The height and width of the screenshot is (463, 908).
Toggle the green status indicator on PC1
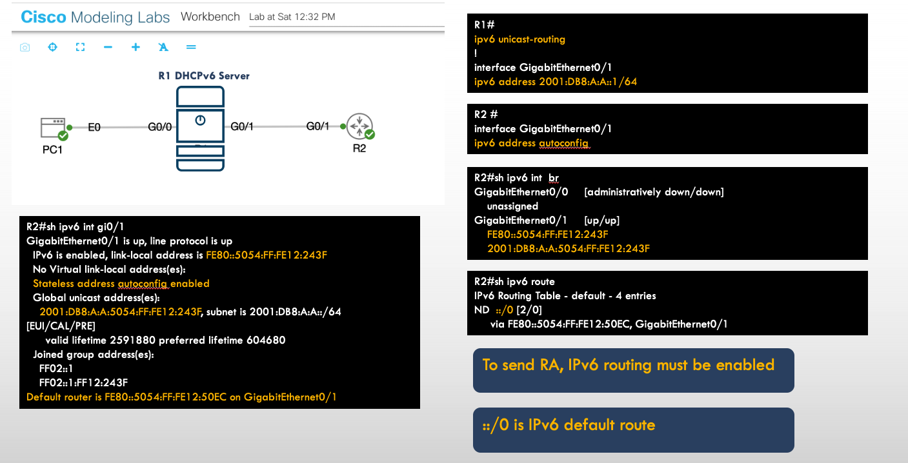pos(63,134)
